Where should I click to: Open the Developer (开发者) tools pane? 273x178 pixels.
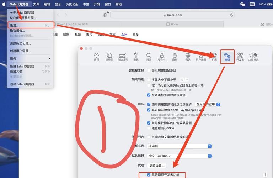(240, 57)
